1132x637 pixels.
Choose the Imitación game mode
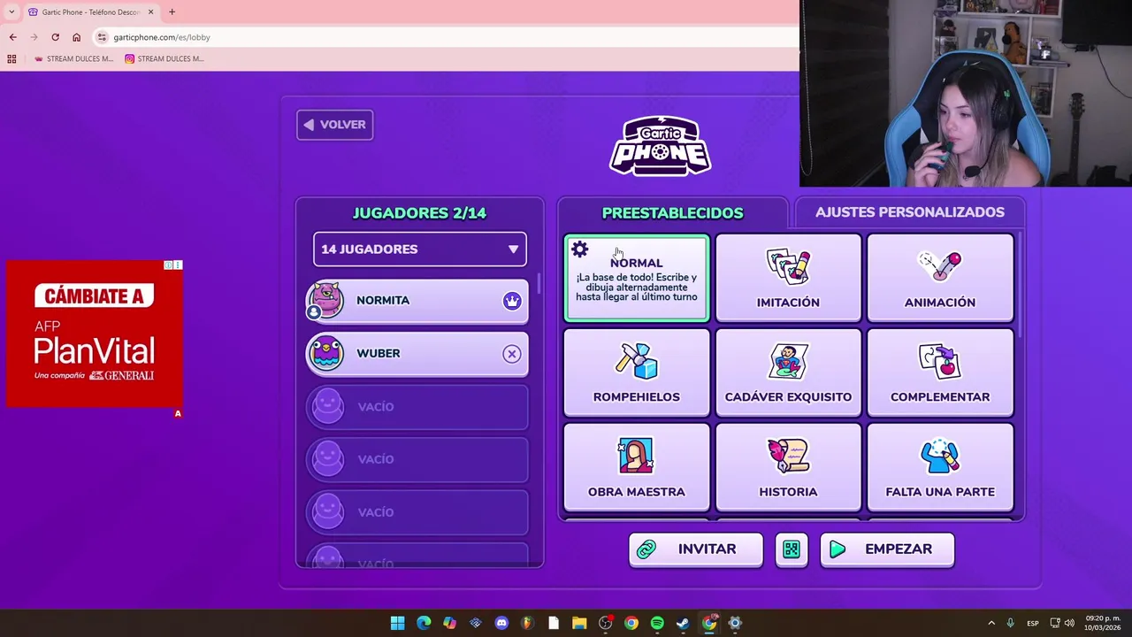coord(788,277)
